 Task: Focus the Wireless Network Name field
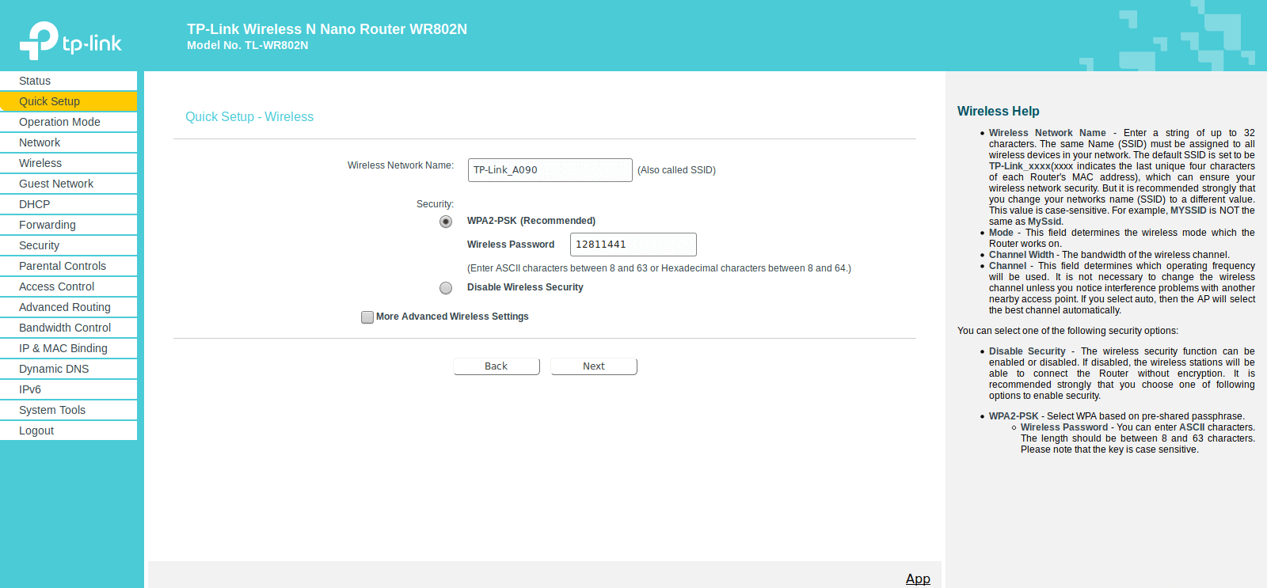click(550, 170)
